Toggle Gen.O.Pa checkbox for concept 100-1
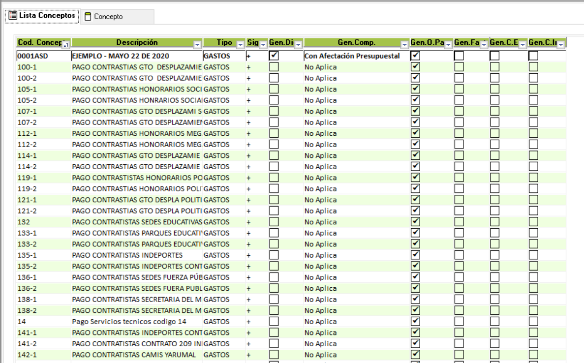This screenshot has width=584, height=363. 415,66
